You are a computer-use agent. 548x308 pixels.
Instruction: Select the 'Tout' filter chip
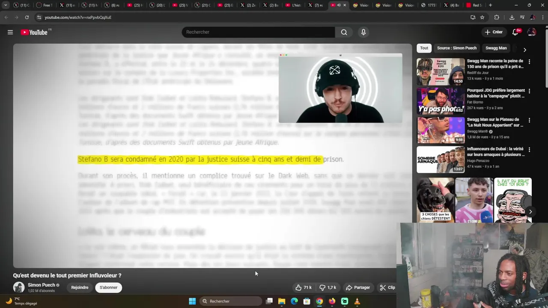point(424,48)
